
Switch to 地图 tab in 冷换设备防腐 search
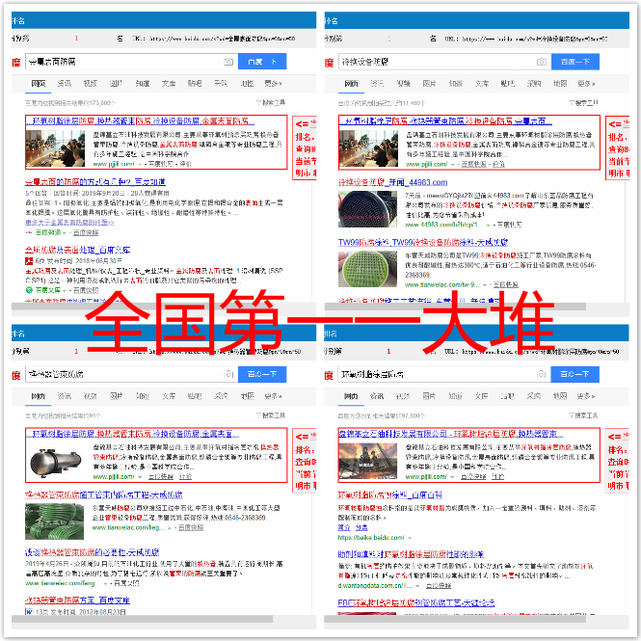pyautogui.click(x=559, y=83)
